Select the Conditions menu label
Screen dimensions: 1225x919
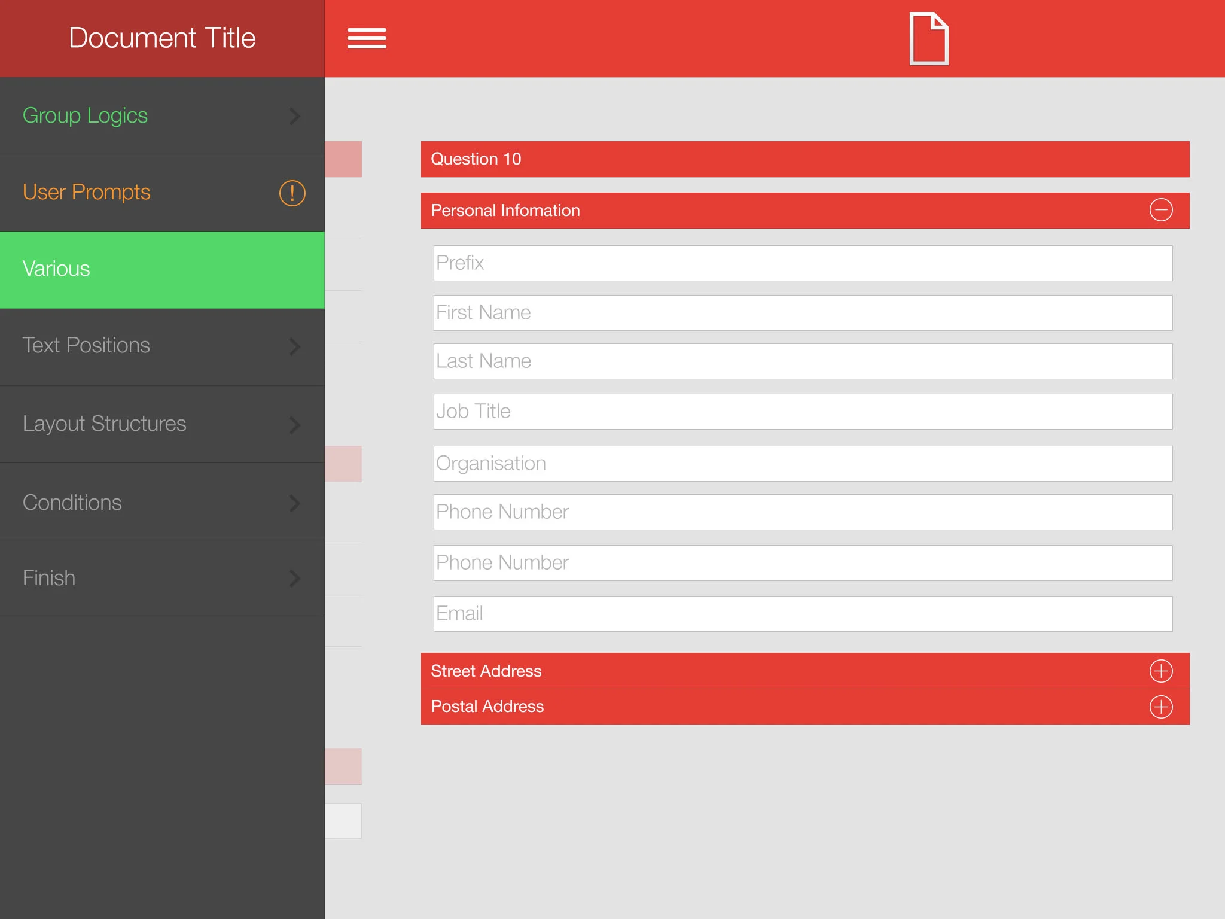(x=72, y=503)
